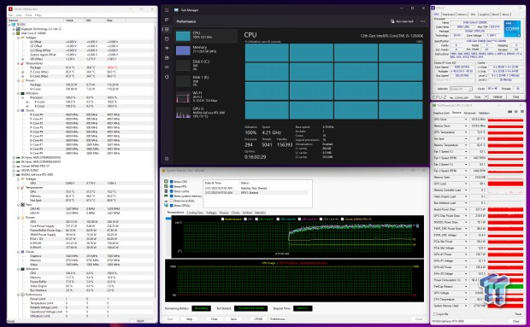
Task: Open App history icon in Task Manager sidebar
Action: tap(167, 38)
